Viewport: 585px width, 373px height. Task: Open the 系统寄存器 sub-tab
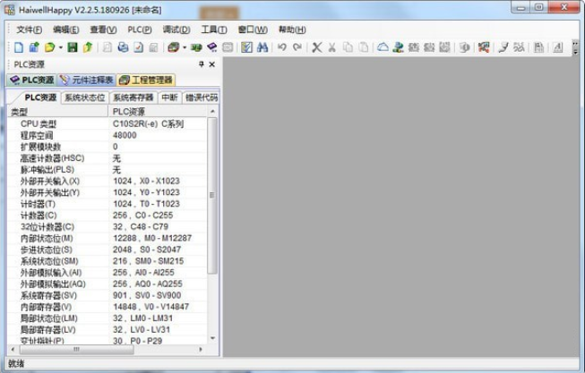tap(133, 97)
